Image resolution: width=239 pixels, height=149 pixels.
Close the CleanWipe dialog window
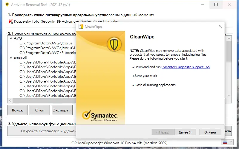[220, 27]
